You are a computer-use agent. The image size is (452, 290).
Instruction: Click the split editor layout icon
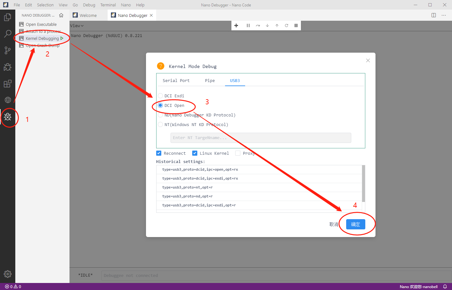point(434,15)
